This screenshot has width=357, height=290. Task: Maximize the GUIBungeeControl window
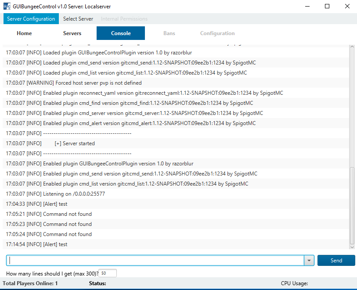pos(327,7)
